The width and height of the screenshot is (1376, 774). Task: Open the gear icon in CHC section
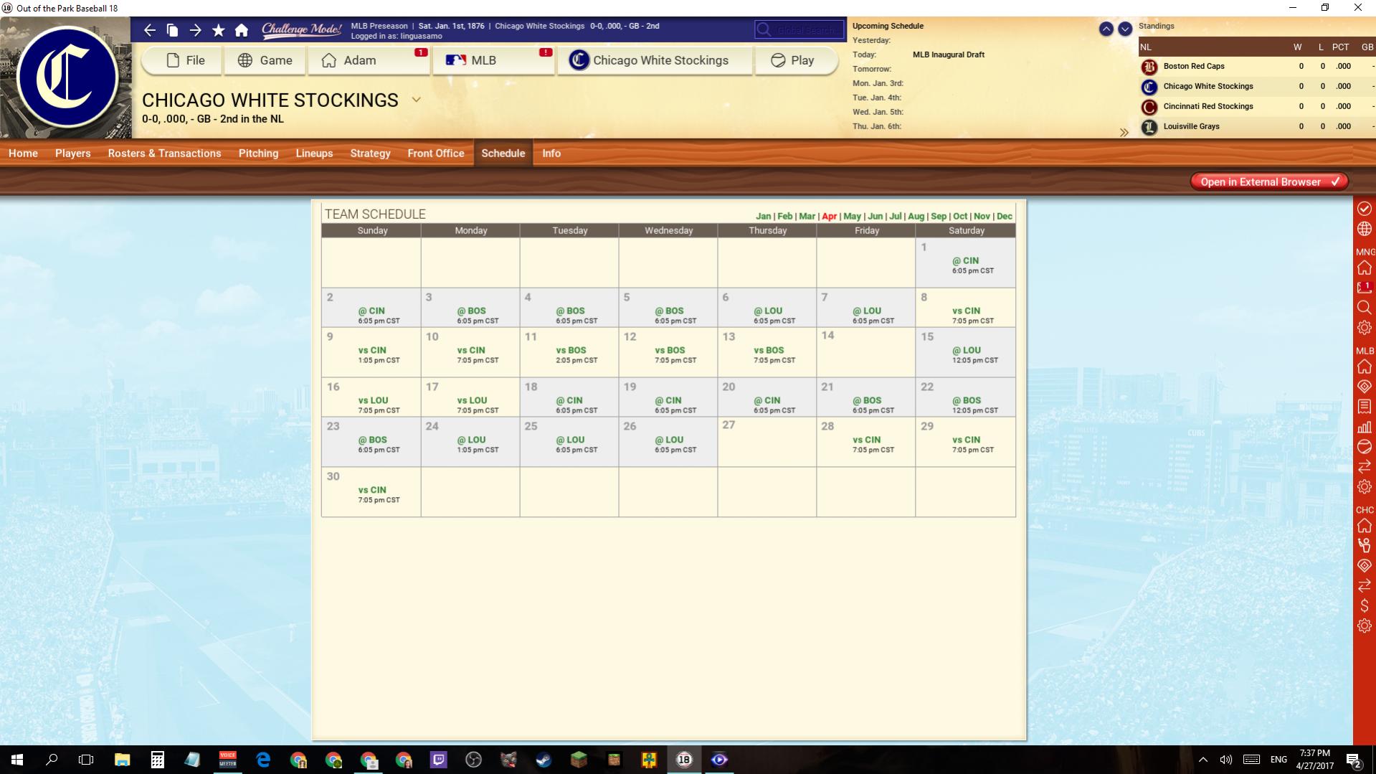point(1364,626)
